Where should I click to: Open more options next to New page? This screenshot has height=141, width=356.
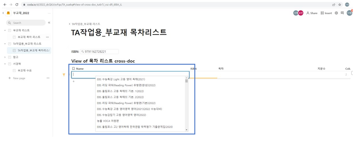(48, 78)
